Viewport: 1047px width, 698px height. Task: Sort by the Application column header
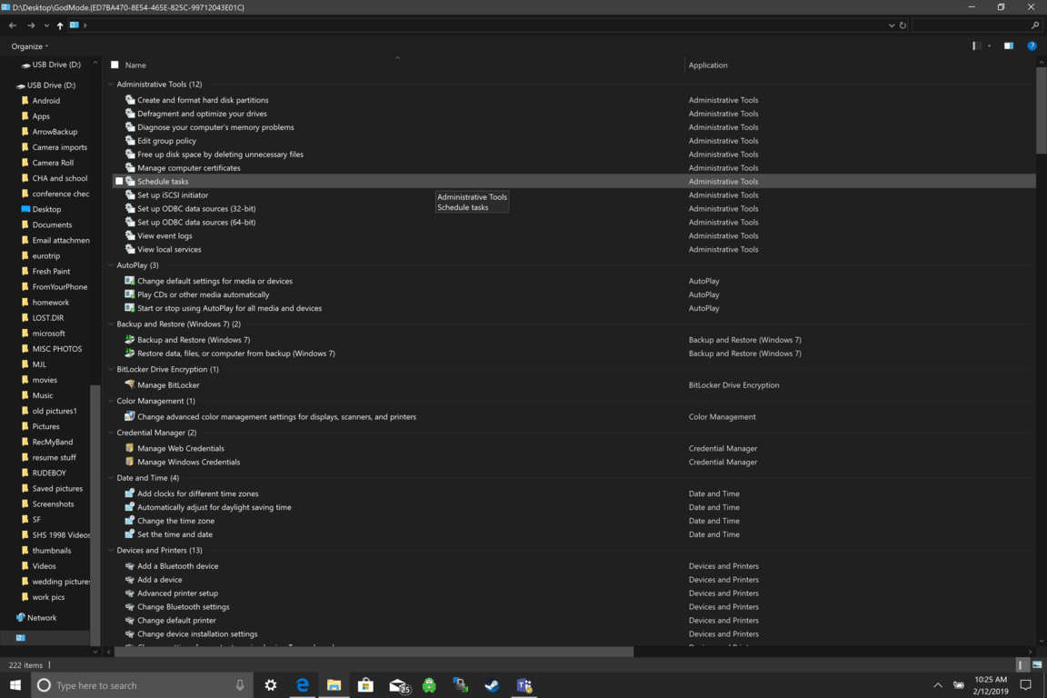708,65
